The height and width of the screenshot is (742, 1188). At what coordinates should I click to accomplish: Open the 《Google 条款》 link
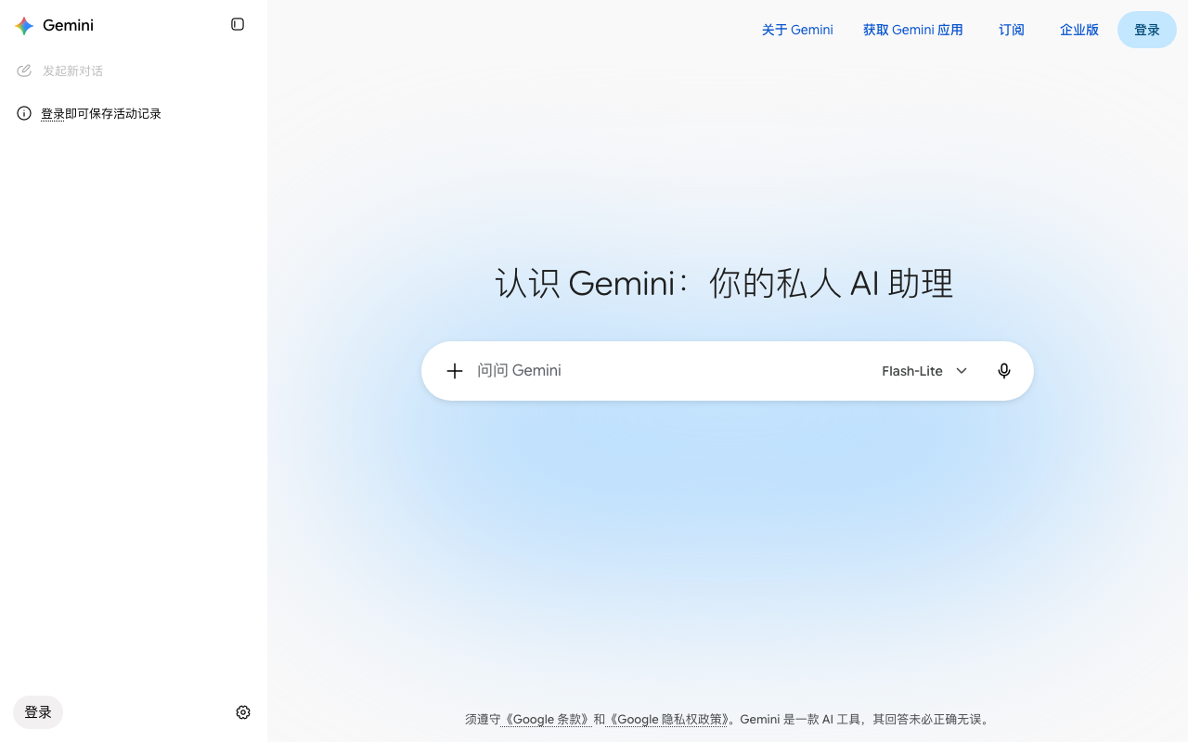546,719
